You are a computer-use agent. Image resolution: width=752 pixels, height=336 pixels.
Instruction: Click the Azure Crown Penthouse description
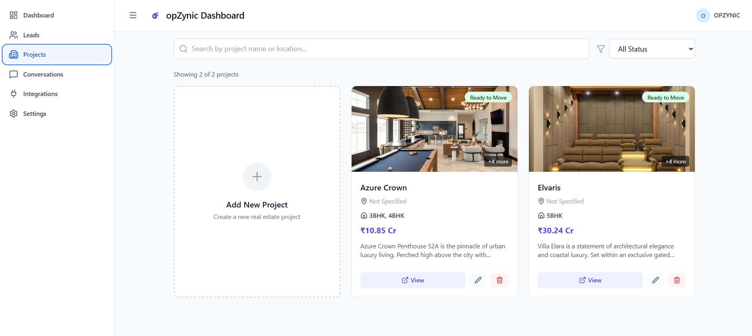point(433,250)
